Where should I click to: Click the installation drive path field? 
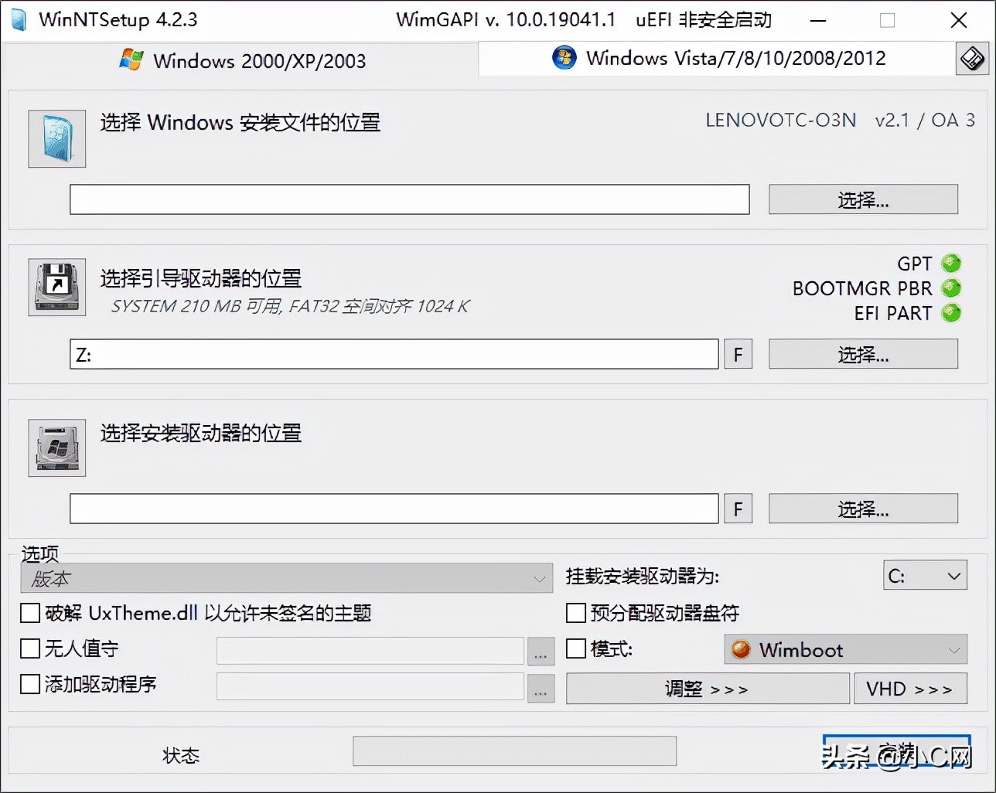pyautogui.click(x=394, y=509)
